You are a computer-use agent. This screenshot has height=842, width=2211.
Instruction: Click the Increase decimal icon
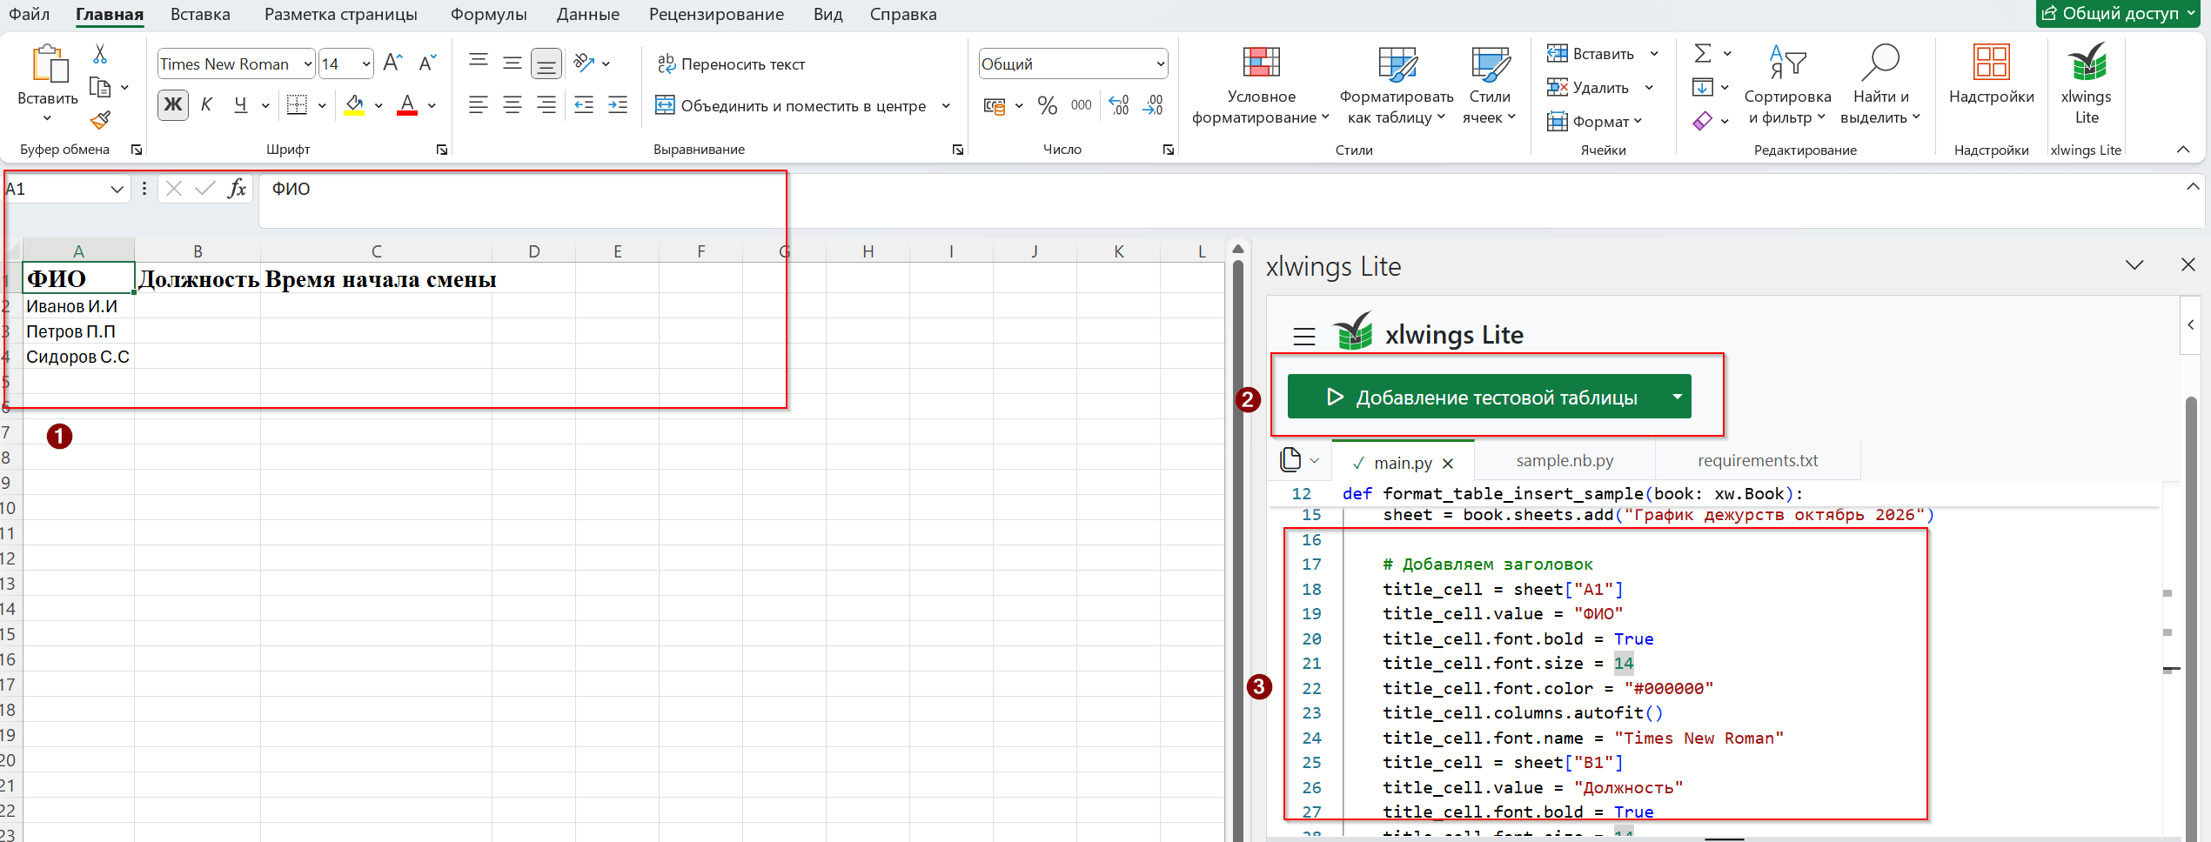[x=1120, y=105]
